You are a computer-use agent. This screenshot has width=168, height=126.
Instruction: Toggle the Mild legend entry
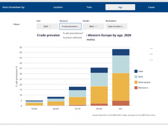point(139,77)
